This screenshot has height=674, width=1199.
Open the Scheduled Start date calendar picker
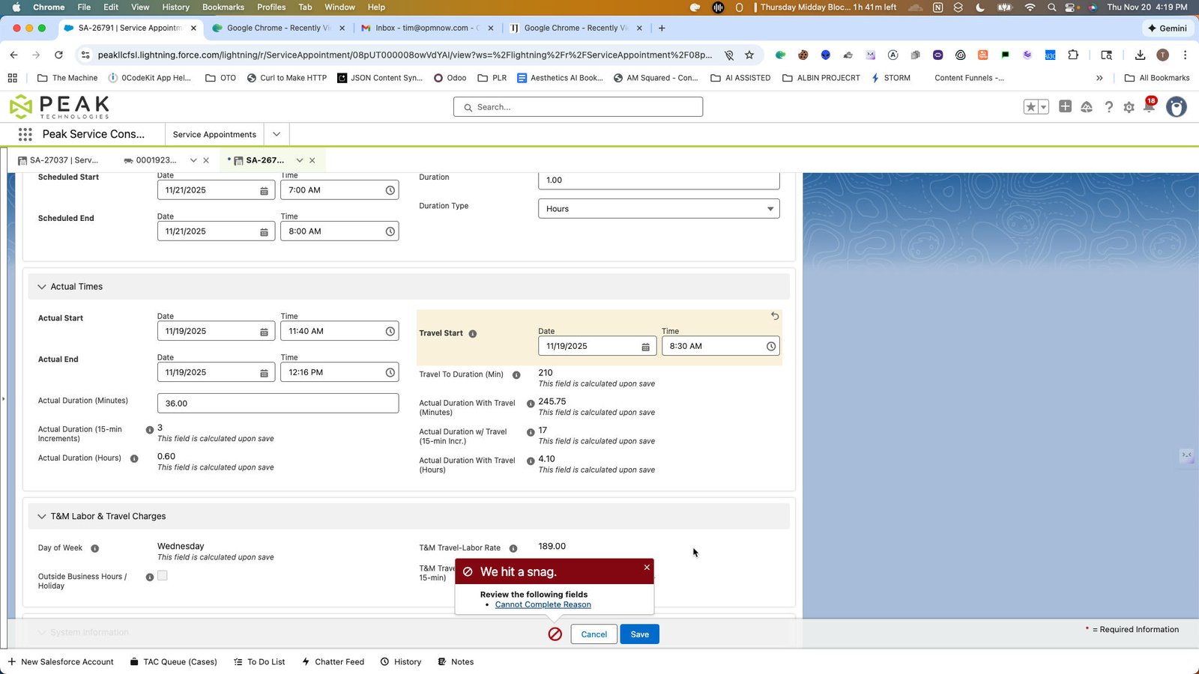[x=264, y=191]
